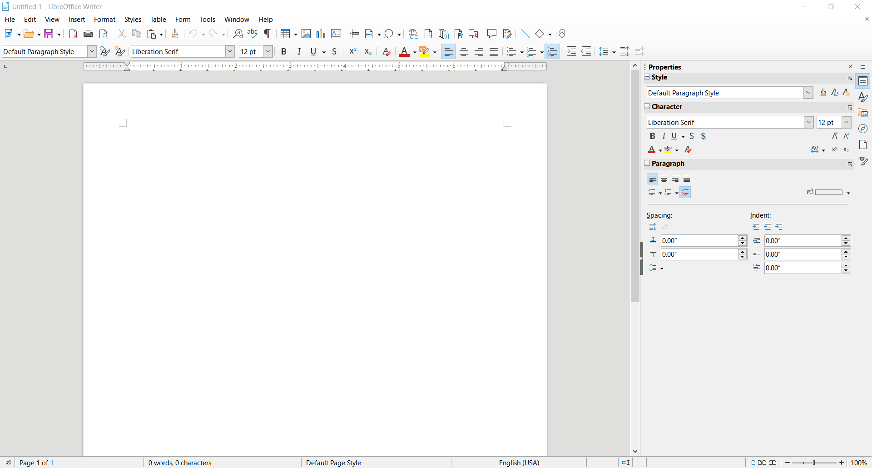Click Decrease Indent icon in toolbar
Screen dimensions: 872x468
[586, 52]
